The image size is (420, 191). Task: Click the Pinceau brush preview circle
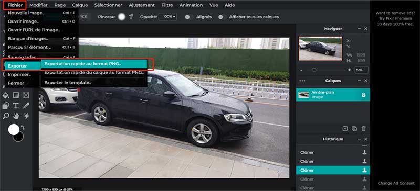coord(122,17)
